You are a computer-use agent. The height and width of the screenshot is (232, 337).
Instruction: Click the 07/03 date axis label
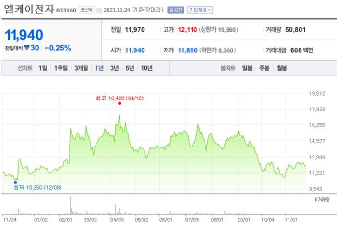coord(192,220)
